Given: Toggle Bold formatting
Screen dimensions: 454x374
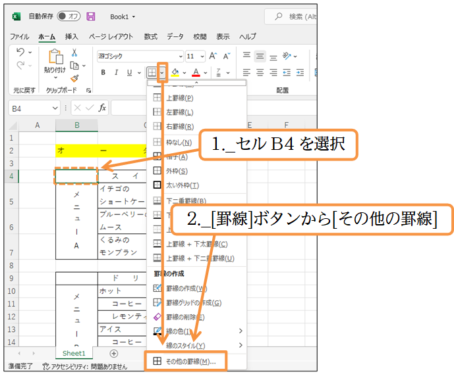Looking at the screenshot, I should pos(103,72).
